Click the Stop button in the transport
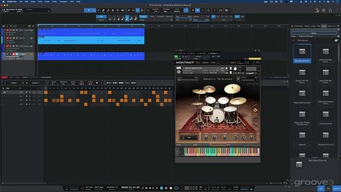341x192 pixels. [x=161, y=188]
